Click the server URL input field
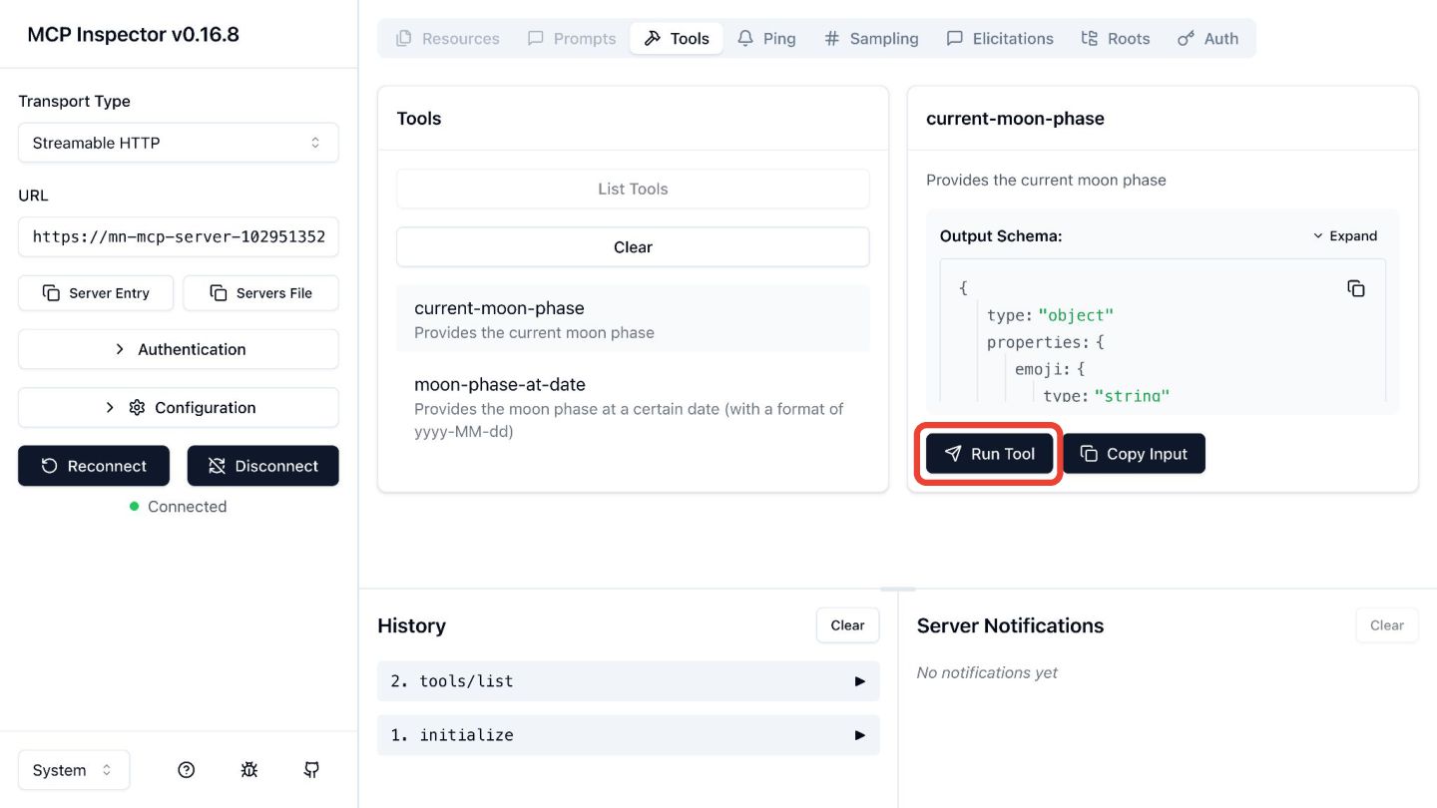 pyautogui.click(x=179, y=237)
